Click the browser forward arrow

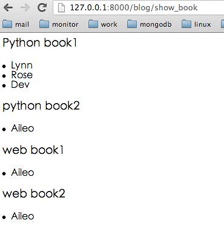25,8
